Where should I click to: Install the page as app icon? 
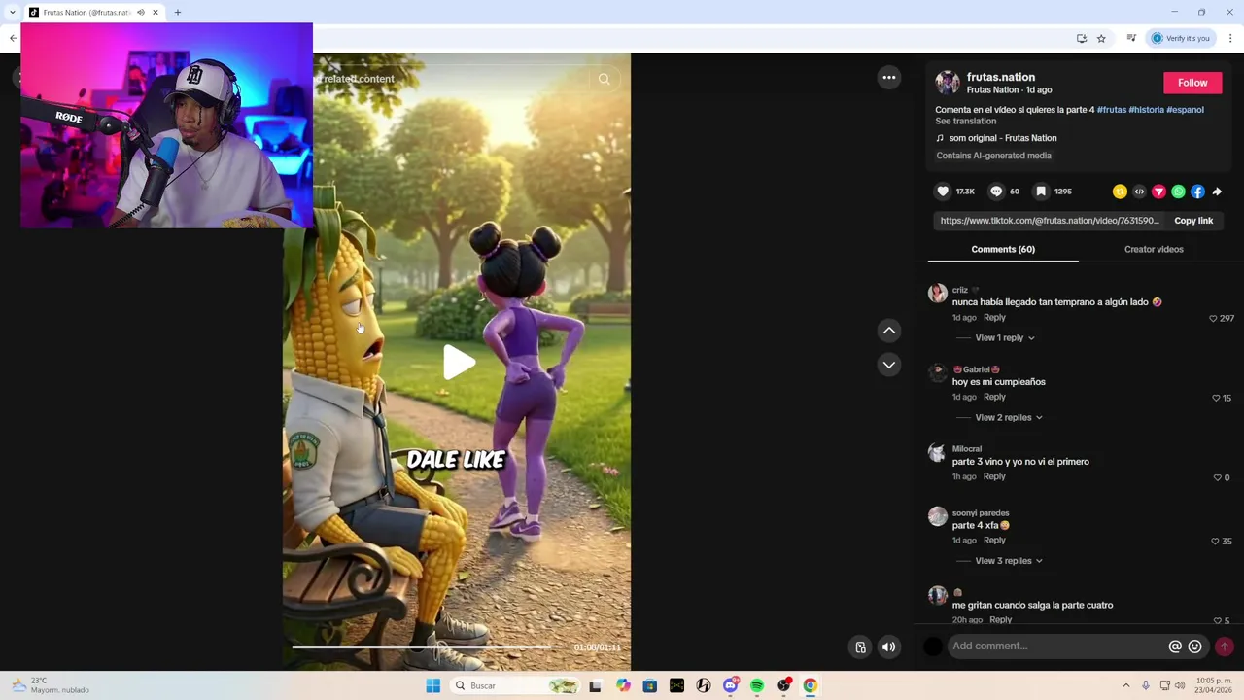click(x=1082, y=38)
